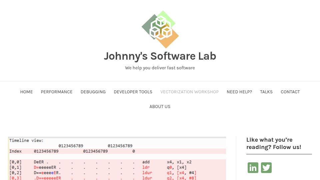Click the 'Index' label in timeline image
Screen dimensions: 320x180
(x=15, y=151)
